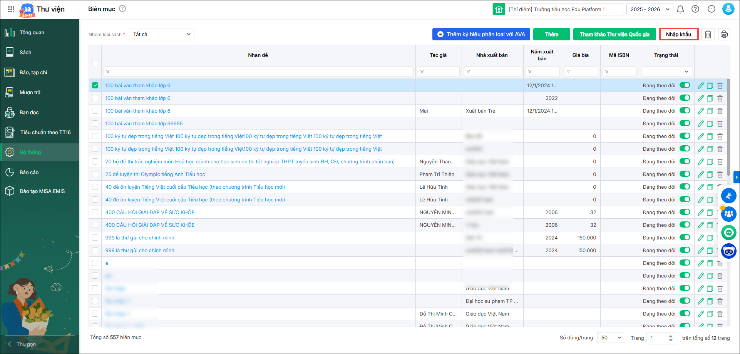This screenshot has width=740, height=354.
Task: Click the notification bell icon
Action: pyautogui.click(x=680, y=9)
